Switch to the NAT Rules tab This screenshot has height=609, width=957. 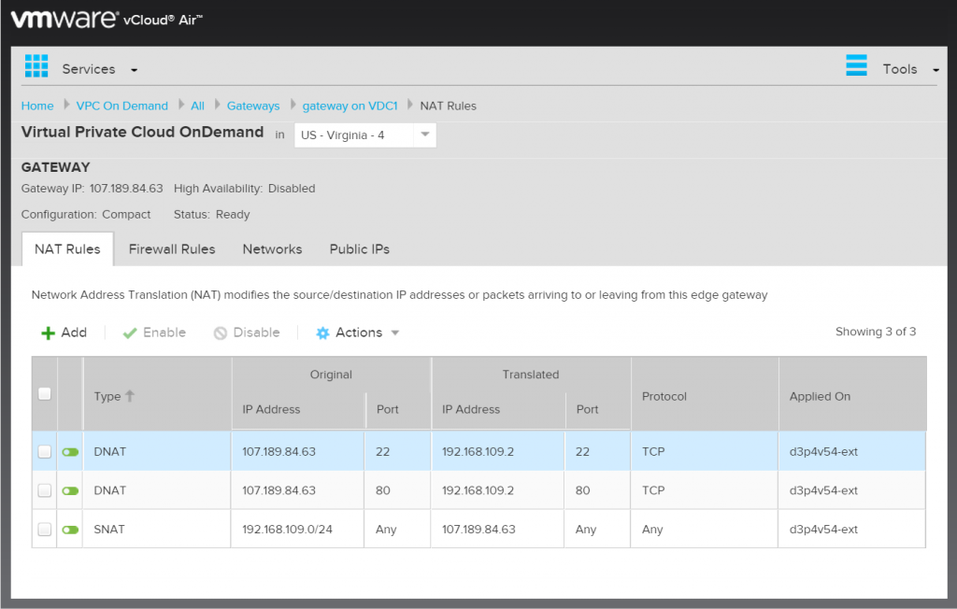click(x=67, y=249)
